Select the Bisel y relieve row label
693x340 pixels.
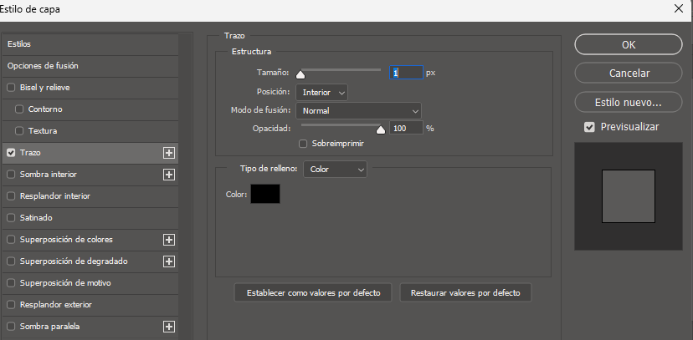pyautogui.click(x=44, y=88)
